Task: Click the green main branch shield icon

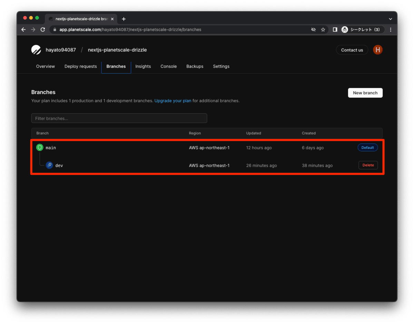Action: click(40, 147)
